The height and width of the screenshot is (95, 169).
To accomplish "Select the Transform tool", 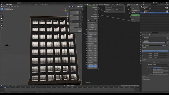I will pos(2,21).
